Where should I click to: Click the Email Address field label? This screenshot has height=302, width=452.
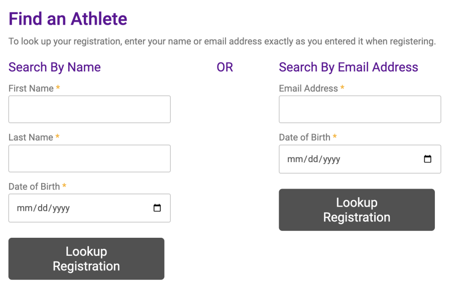[308, 88]
